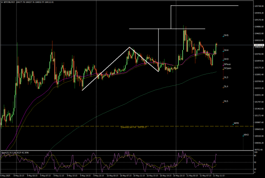Click the 9 May 03:15 time label

[32, 175]
